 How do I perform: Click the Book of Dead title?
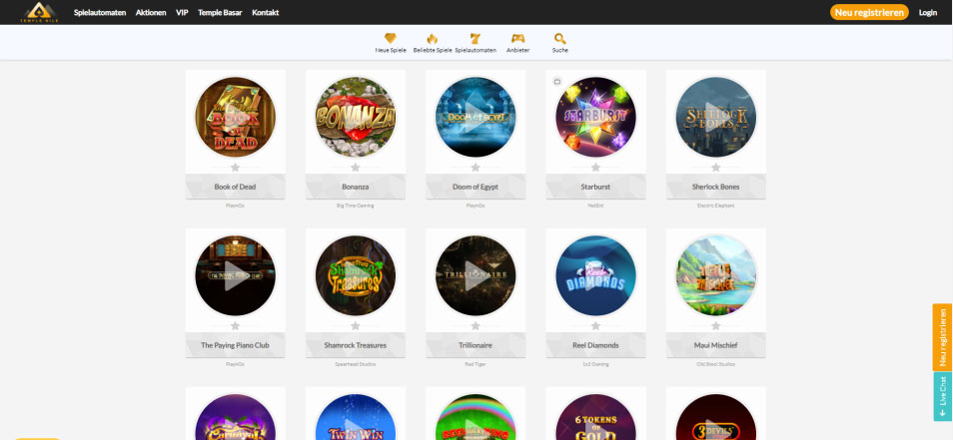(x=235, y=187)
